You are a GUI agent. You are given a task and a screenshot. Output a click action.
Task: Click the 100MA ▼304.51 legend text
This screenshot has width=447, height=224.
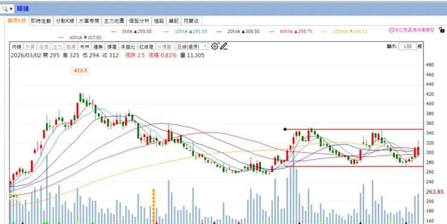350,31
